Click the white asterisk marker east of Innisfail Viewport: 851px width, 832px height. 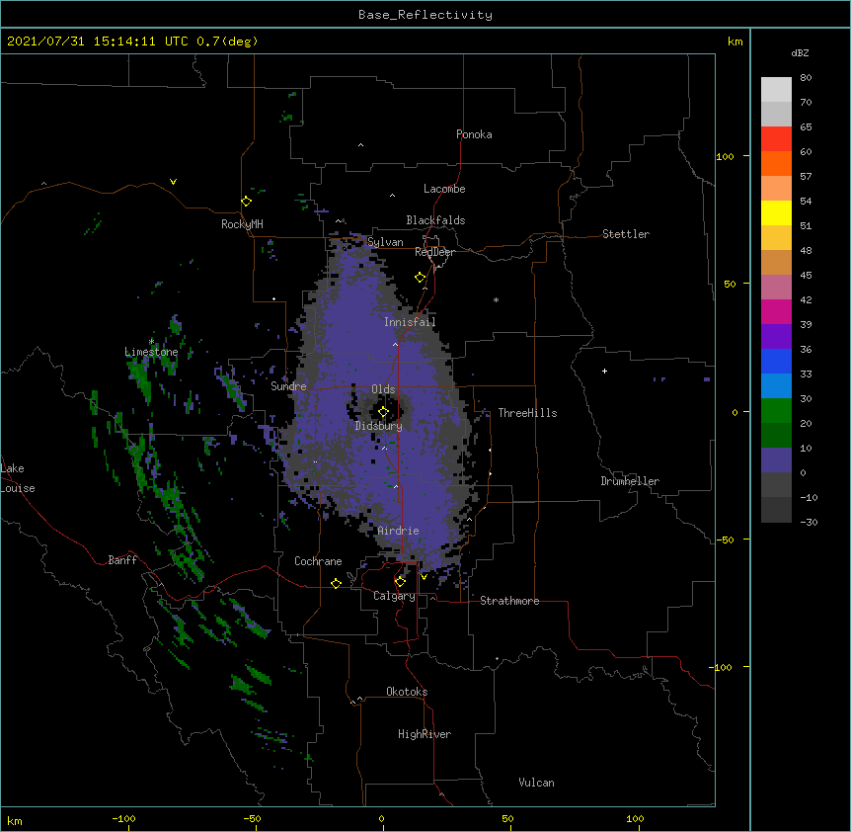coord(496,299)
